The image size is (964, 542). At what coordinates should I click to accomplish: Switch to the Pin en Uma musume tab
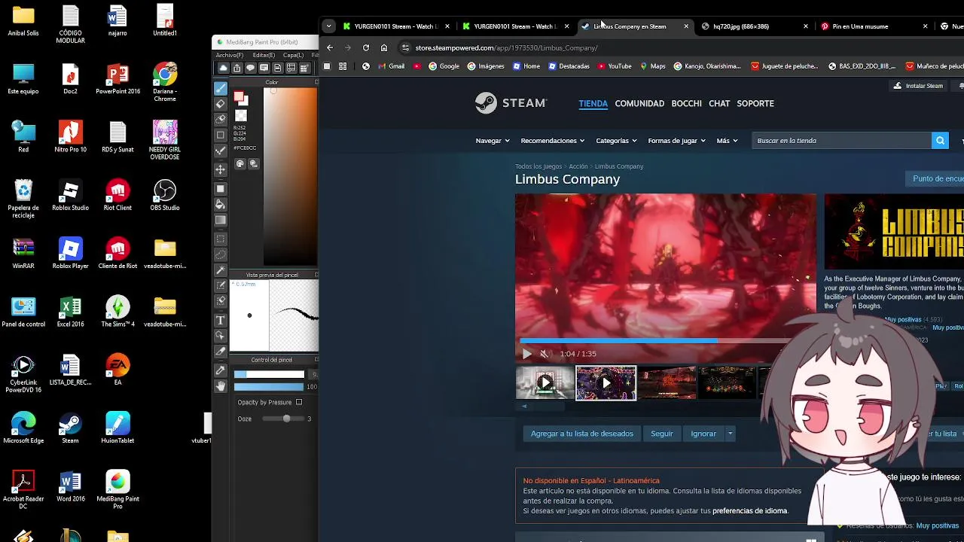point(874,26)
